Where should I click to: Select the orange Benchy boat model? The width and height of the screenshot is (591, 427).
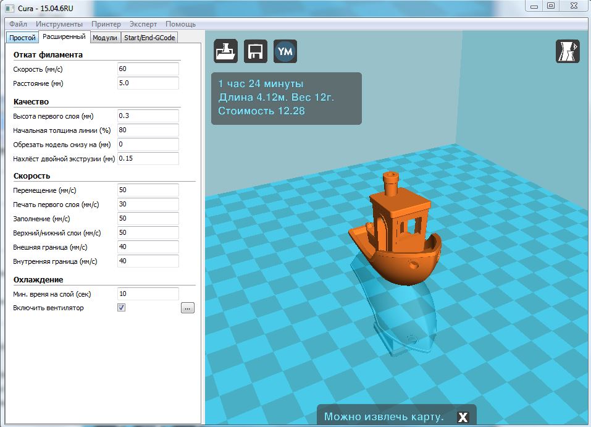coord(395,241)
